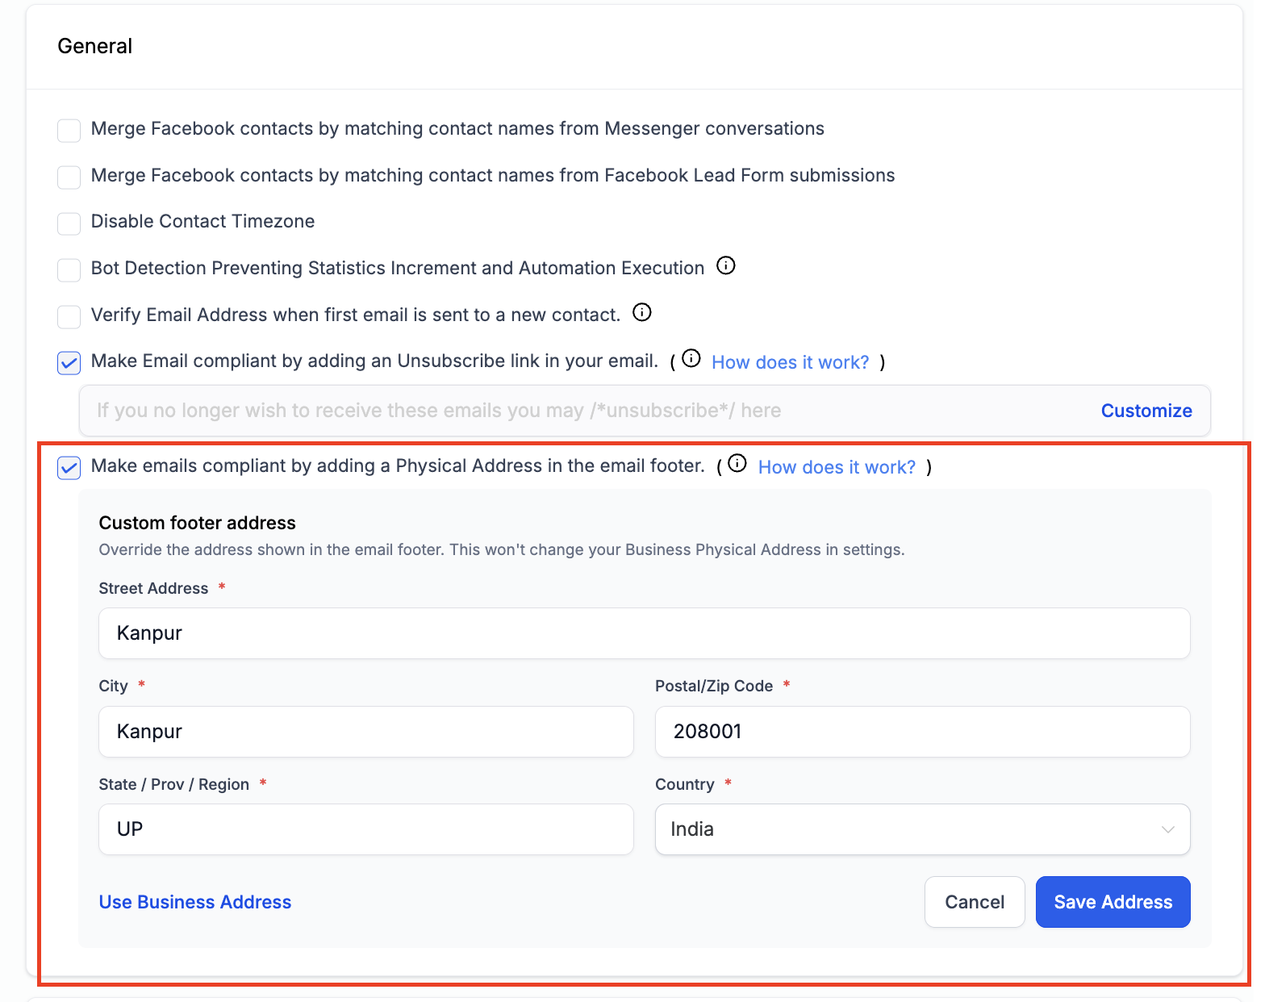Click the unsubscribe message text box
Image resolution: width=1265 pixels, height=1002 pixels.
[x=645, y=411]
